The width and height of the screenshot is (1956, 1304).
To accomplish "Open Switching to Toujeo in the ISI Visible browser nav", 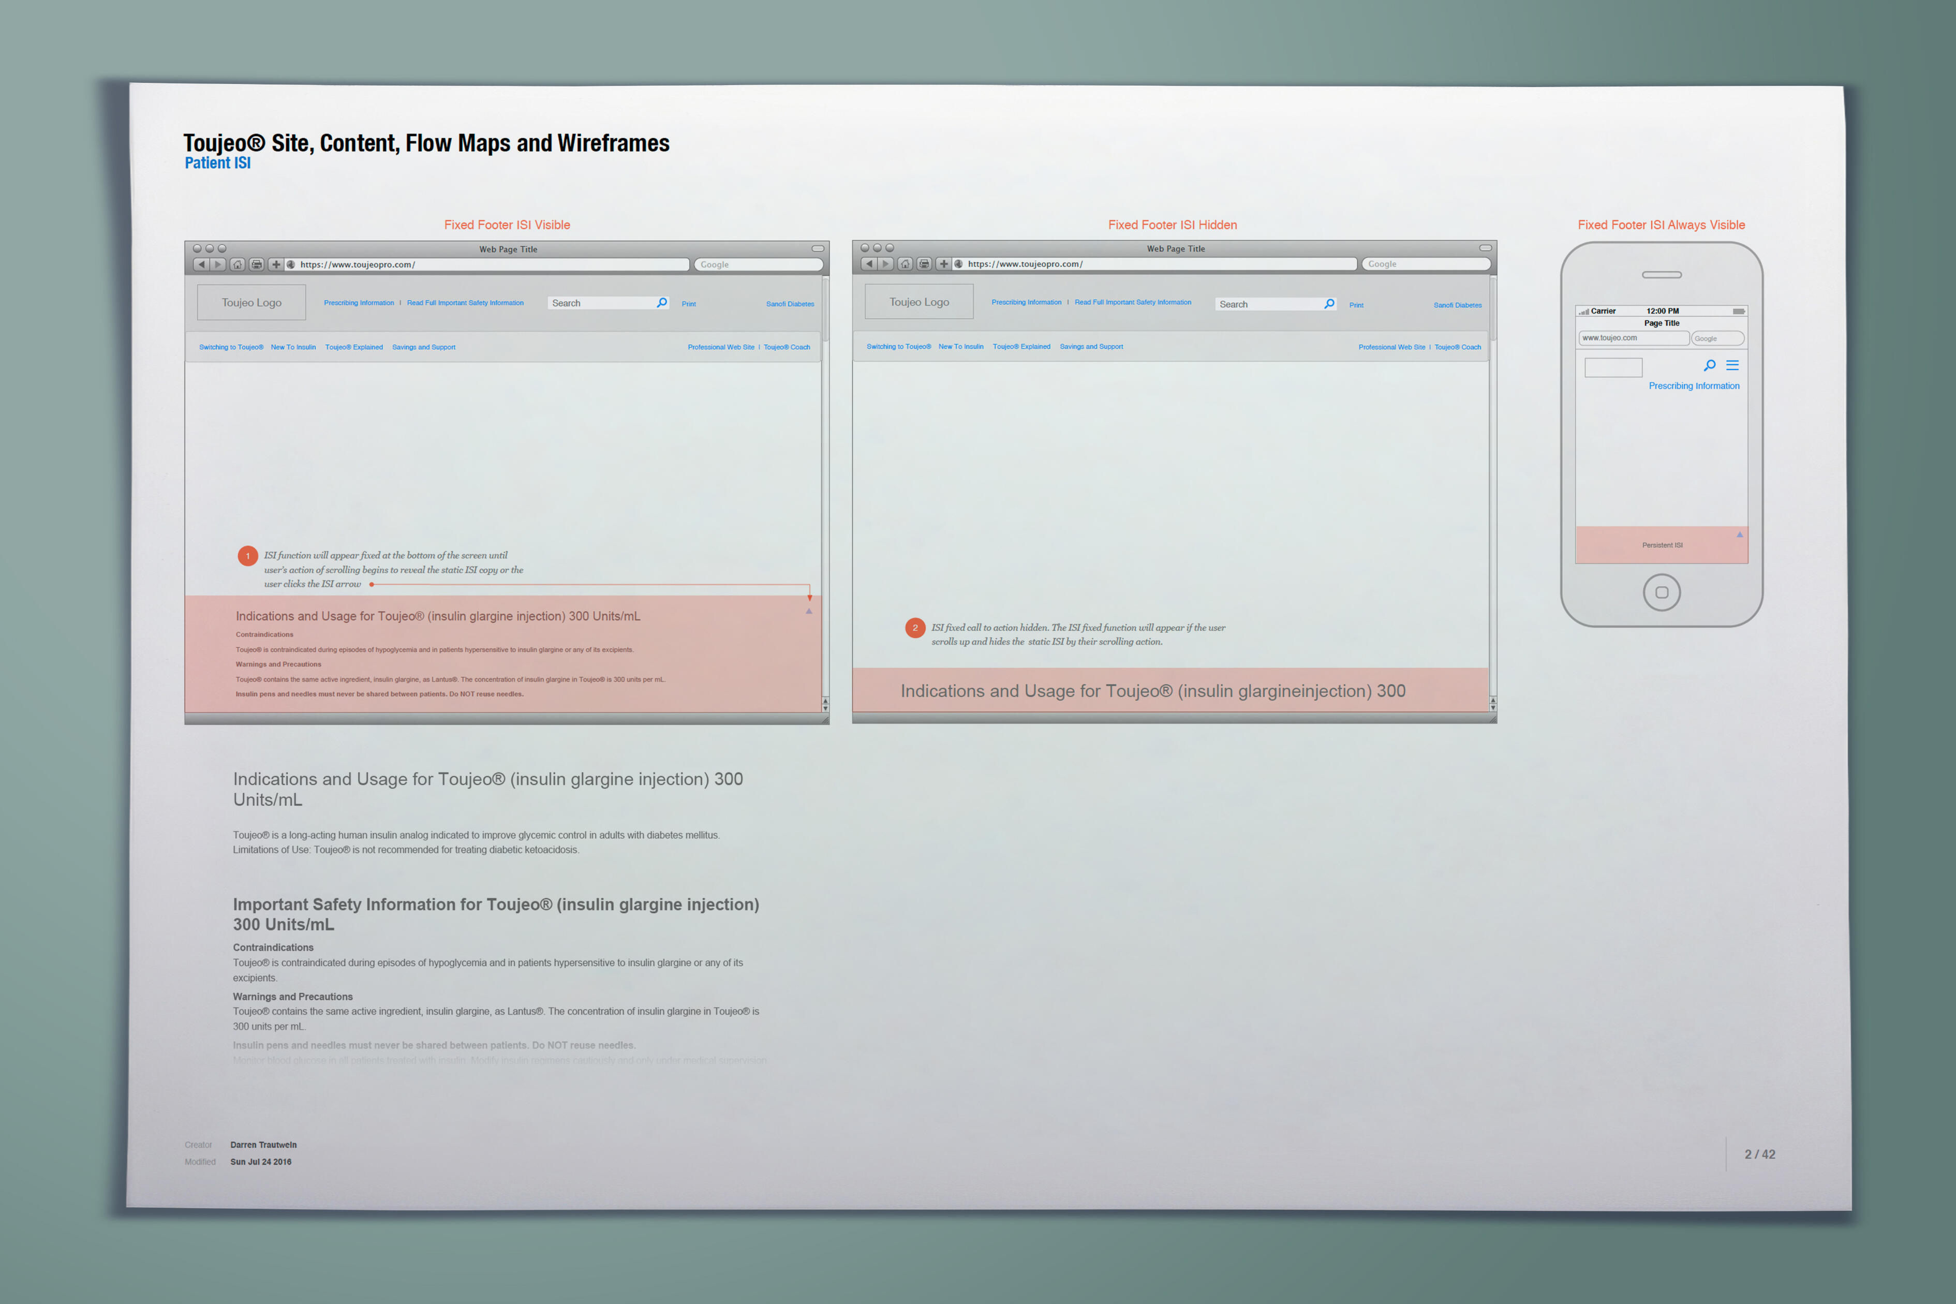I will pos(231,348).
